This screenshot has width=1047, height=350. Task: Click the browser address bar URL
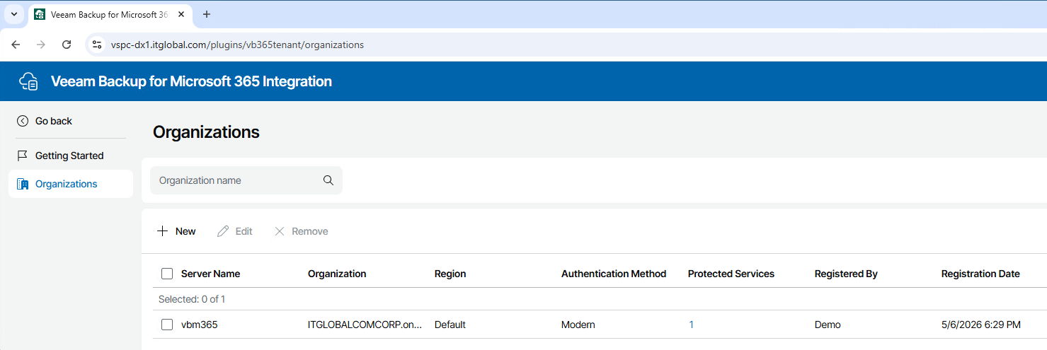[x=237, y=45]
